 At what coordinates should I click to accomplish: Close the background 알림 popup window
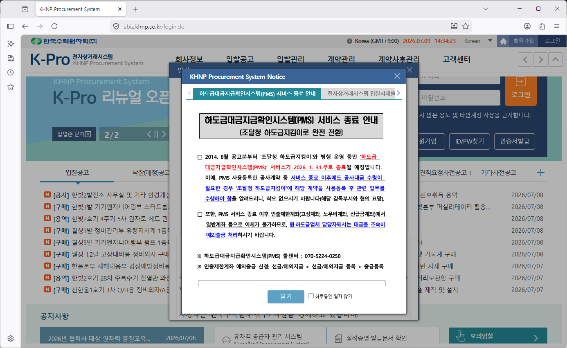410,70
